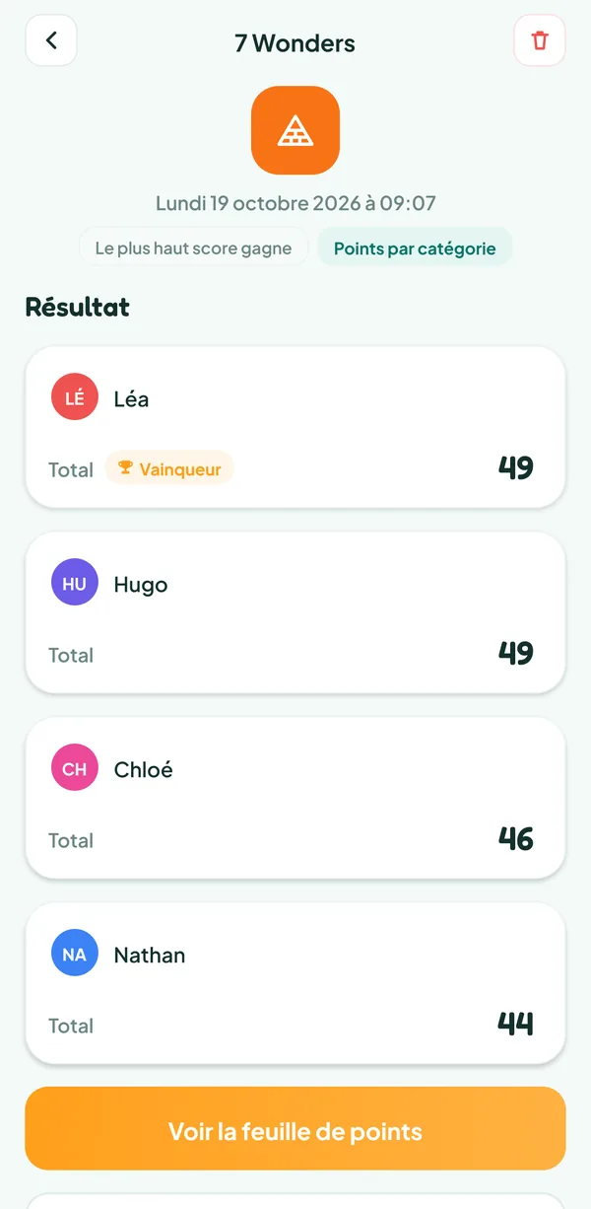Image resolution: width=591 pixels, height=1209 pixels.
Task: Delete this game with trash icon
Action: [x=540, y=41]
